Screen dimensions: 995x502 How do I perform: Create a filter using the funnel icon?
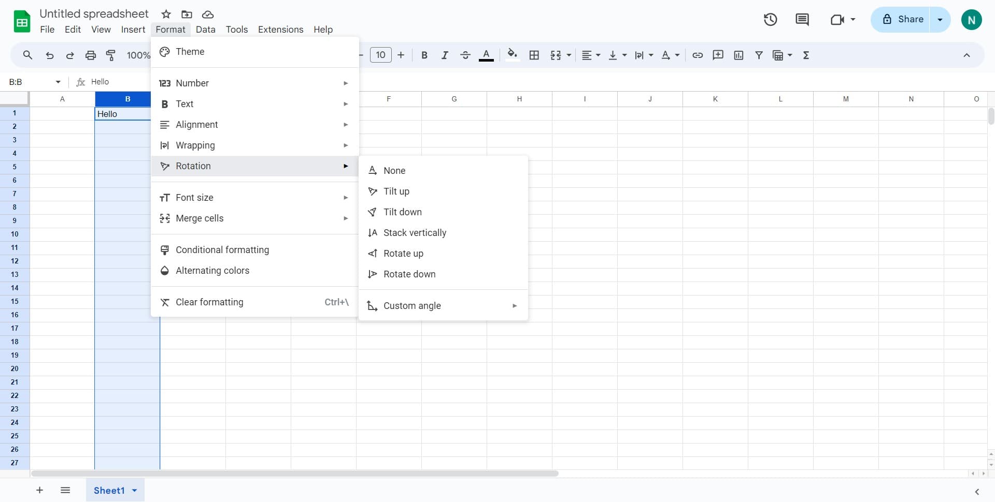point(759,55)
